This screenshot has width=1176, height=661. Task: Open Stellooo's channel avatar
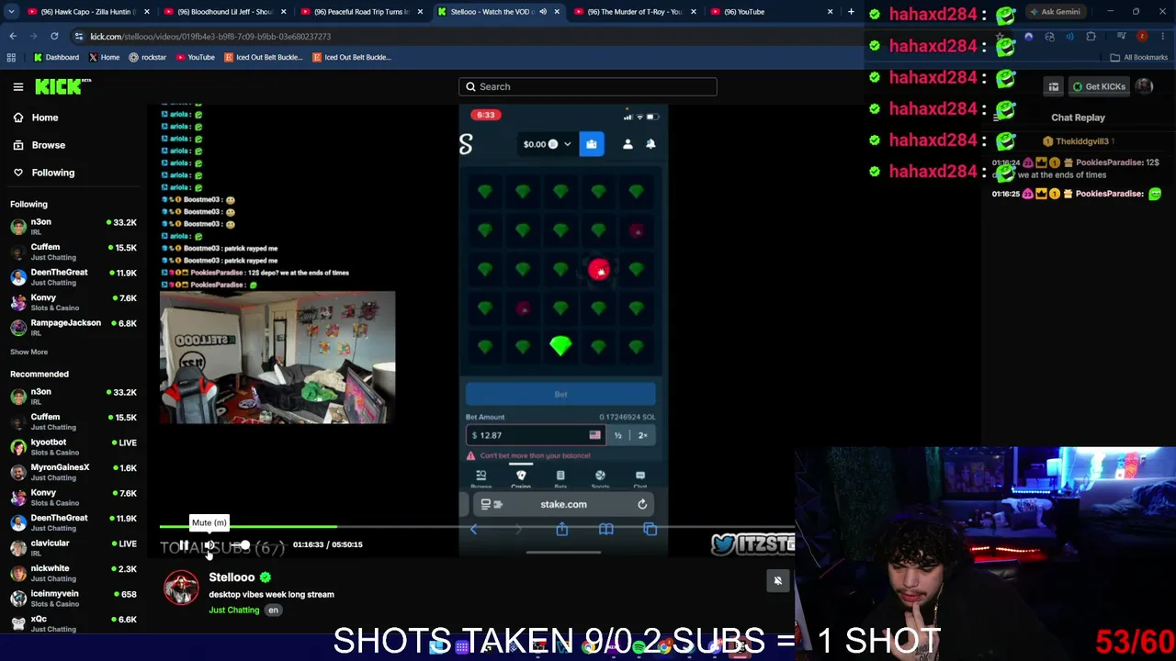pos(181,588)
